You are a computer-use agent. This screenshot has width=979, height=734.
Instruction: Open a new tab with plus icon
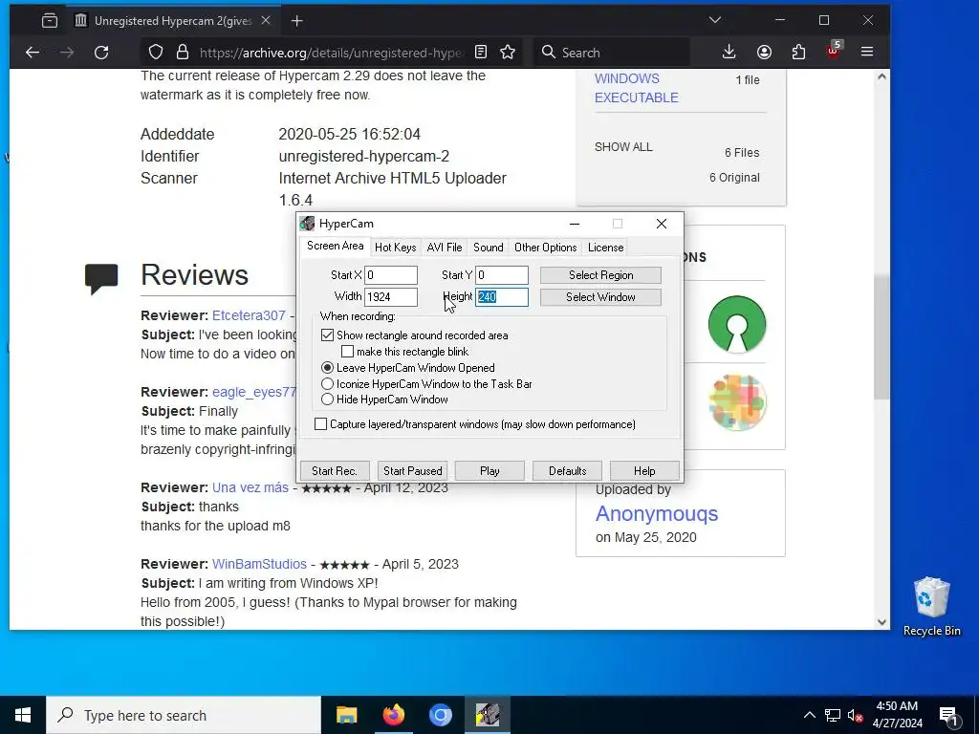point(297,21)
